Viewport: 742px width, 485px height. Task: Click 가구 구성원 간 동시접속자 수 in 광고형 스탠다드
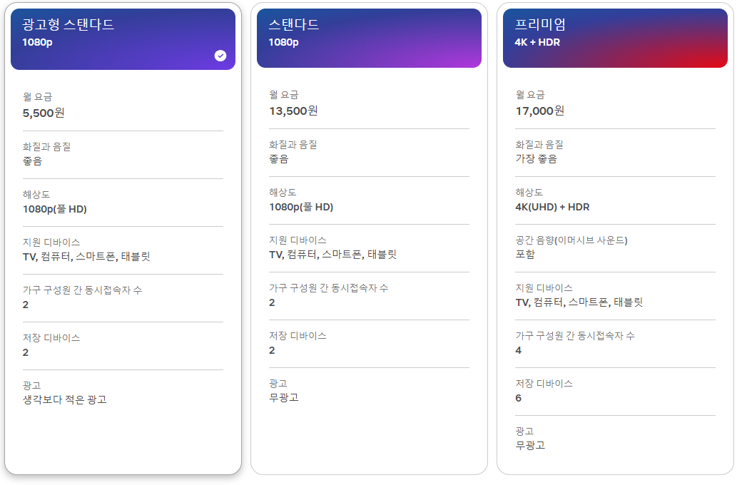point(82,290)
